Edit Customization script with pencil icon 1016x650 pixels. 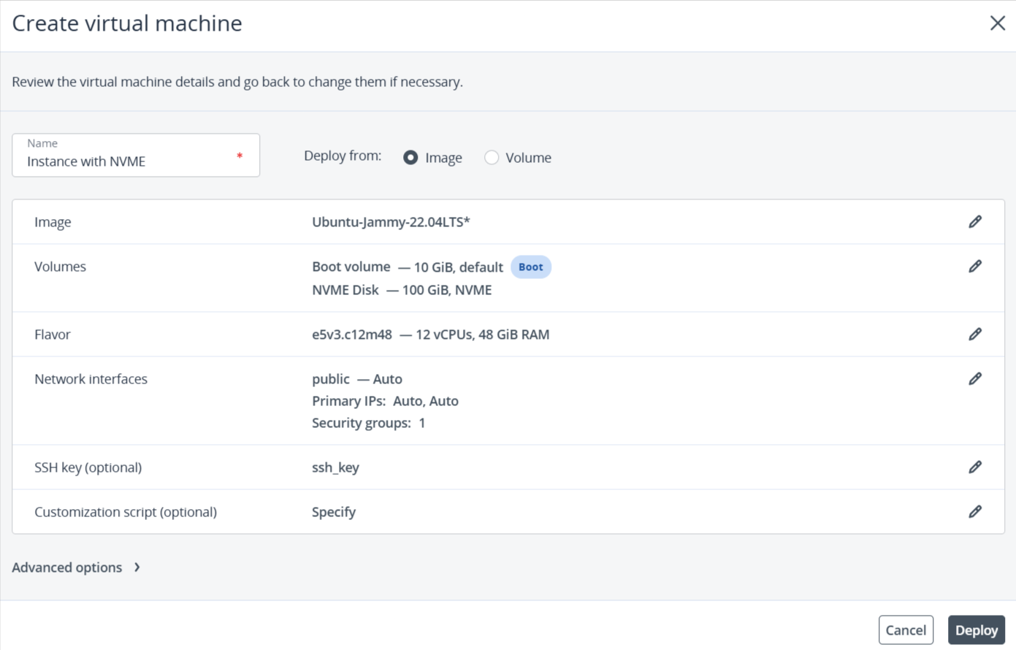(x=975, y=512)
